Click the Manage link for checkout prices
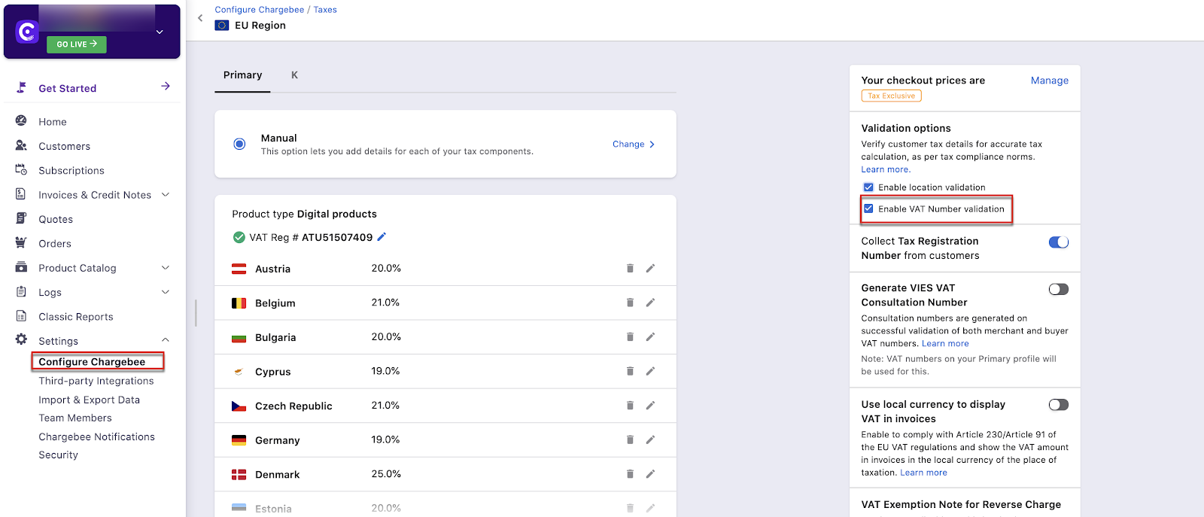The height and width of the screenshot is (517, 1204). (x=1049, y=81)
